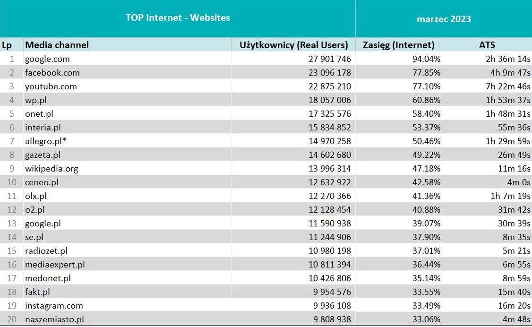Select the wp.pl row entry
The image size is (532, 327).
click(36, 100)
